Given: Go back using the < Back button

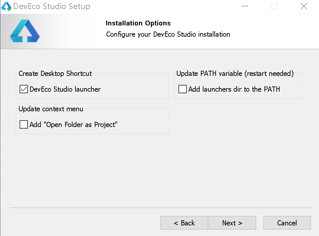Looking at the screenshot, I should point(184,223).
